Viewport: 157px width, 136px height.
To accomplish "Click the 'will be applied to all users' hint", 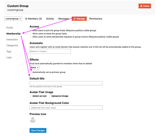I will coord(46,86).
